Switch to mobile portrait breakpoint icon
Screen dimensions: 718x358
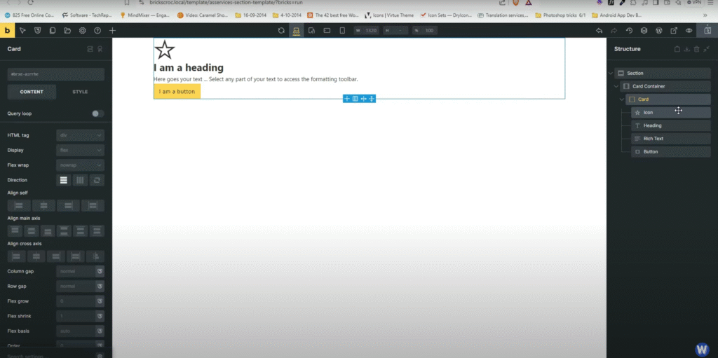point(342,30)
